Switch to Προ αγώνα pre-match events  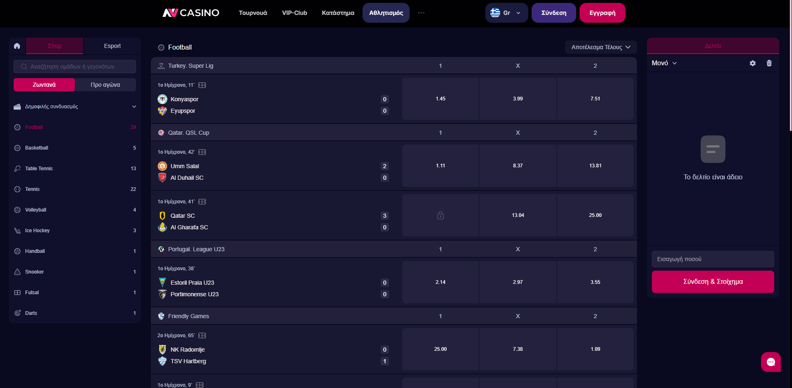coord(105,85)
